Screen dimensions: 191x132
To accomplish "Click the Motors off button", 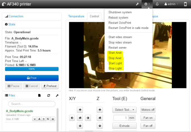I will point(148,110).
